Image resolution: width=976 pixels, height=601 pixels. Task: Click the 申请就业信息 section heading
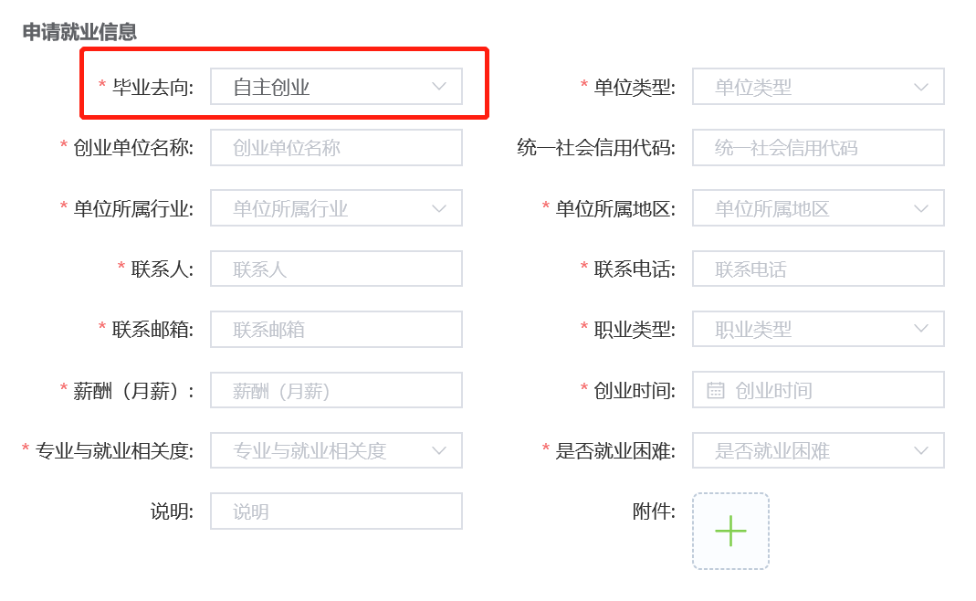pyautogui.click(x=79, y=32)
